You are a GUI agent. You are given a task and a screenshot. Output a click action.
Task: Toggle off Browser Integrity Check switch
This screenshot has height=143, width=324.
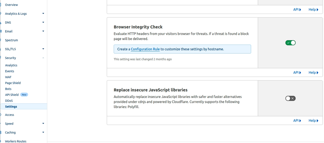[290, 43]
